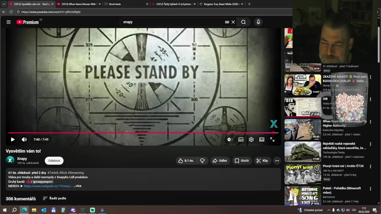Open When Cops Got Embarrassed thumbnail

(303, 129)
